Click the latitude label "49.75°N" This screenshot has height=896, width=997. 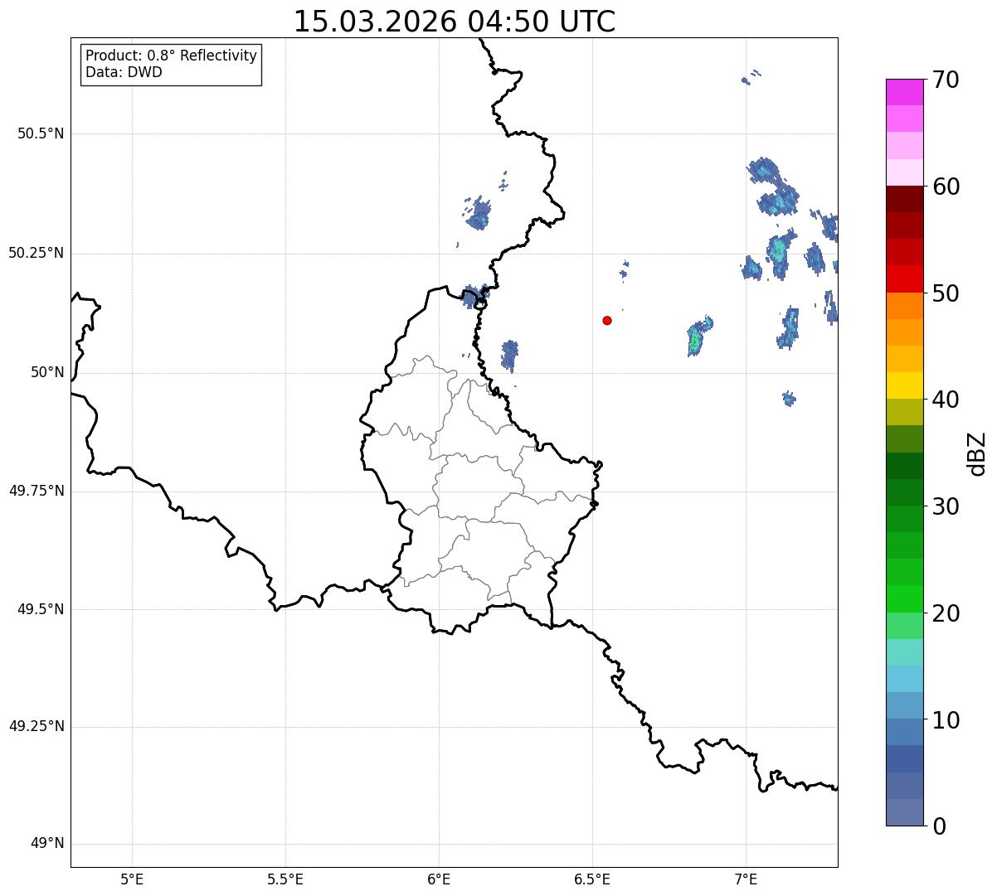(36, 491)
